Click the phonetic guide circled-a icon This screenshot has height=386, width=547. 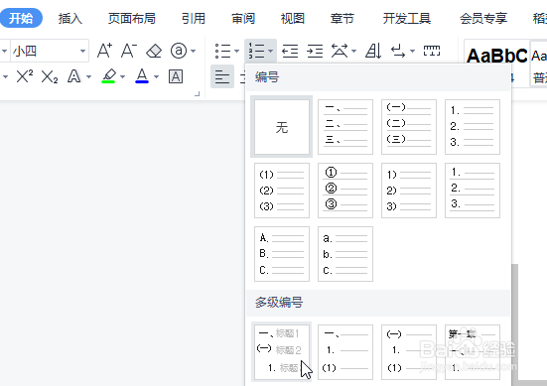coord(179,51)
